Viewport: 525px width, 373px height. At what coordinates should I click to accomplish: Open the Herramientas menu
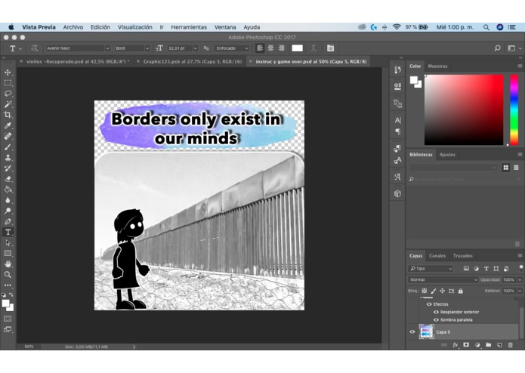pyautogui.click(x=189, y=27)
